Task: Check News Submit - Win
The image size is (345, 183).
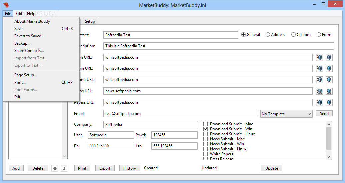Action: pyautogui.click(x=206, y=144)
